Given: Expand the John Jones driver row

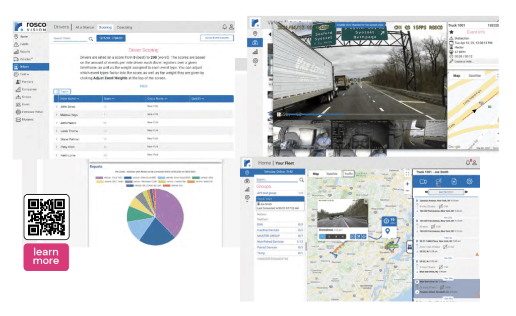Looking at the screenshot, I should 56,107.
